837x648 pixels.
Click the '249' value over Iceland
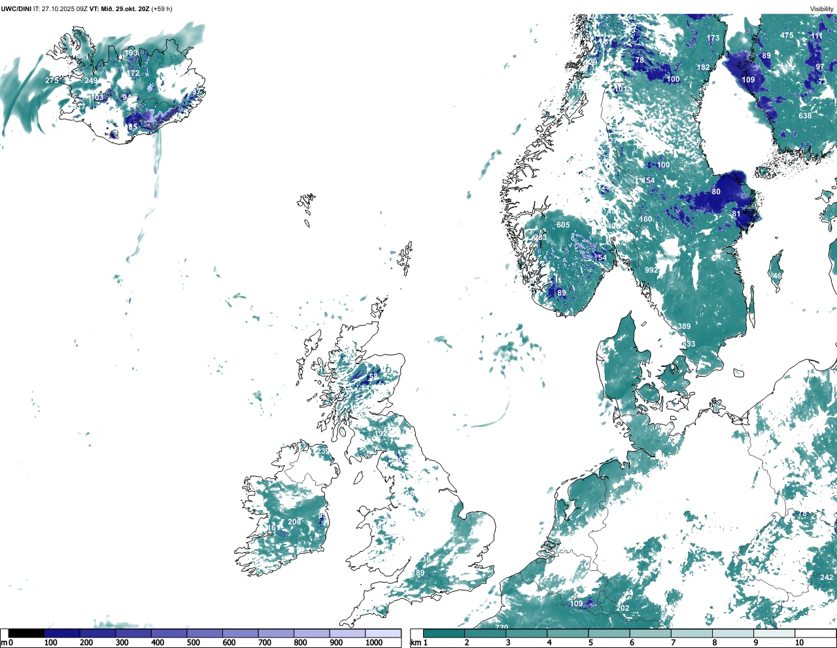point(91,81)
